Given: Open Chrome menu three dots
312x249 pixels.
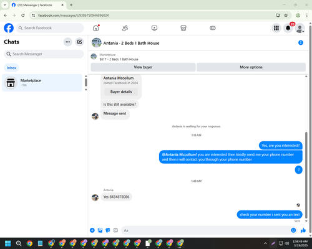Looking at the screenshot, I should [307, 16].
